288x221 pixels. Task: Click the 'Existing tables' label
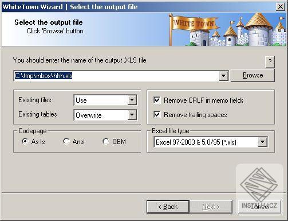[x=38, y=114]
